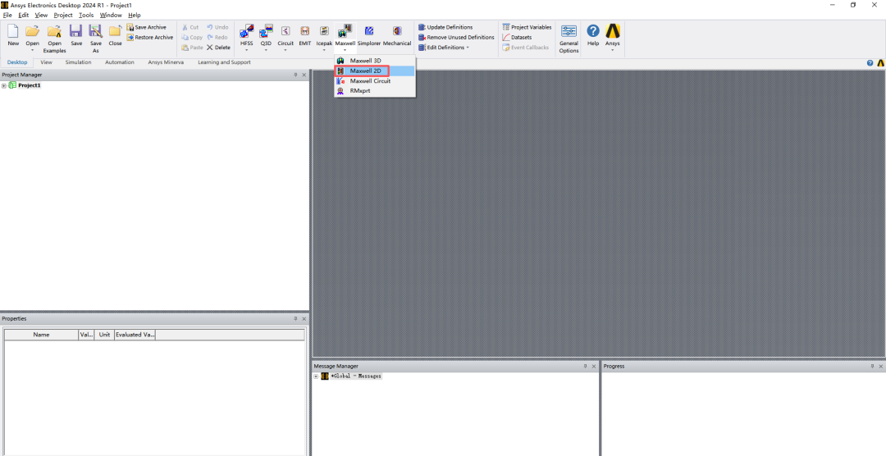The width and height of the screenshot is (886, 456).
Task: Select RMxprt from dropdown
Action: point(375,91)
